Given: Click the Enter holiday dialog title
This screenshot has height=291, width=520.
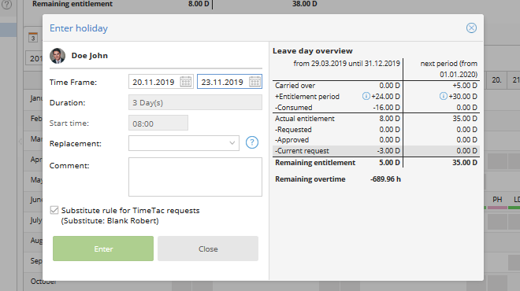Looking at the screenshot, I should (x=79, y=28).
